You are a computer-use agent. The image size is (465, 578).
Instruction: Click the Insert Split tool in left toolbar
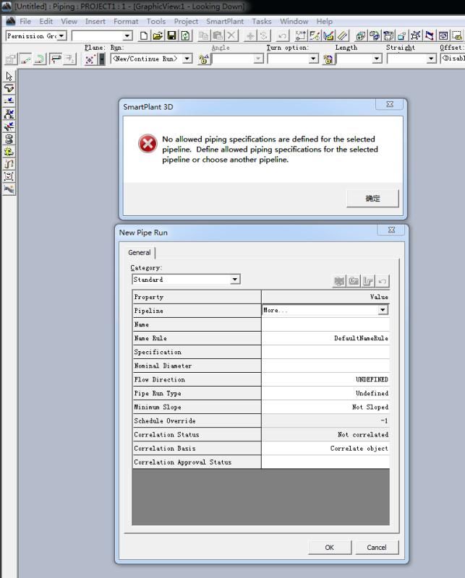click(9, 101)
